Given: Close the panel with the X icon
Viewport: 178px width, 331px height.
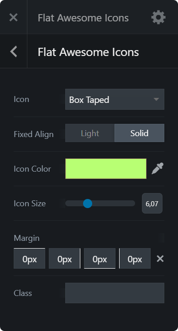Looking at the screenshot, I should [x=13, y=17].
